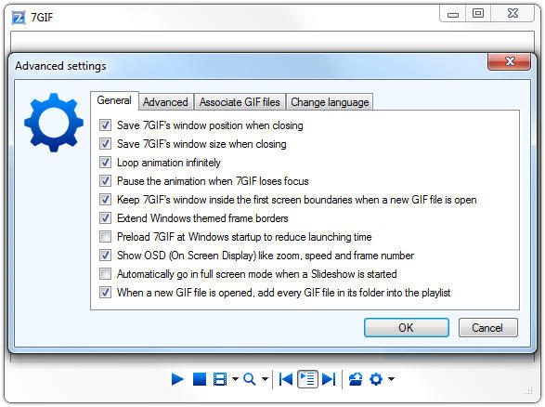Enable automatic full screen mode for Slideshow

(x=105, y=274)
